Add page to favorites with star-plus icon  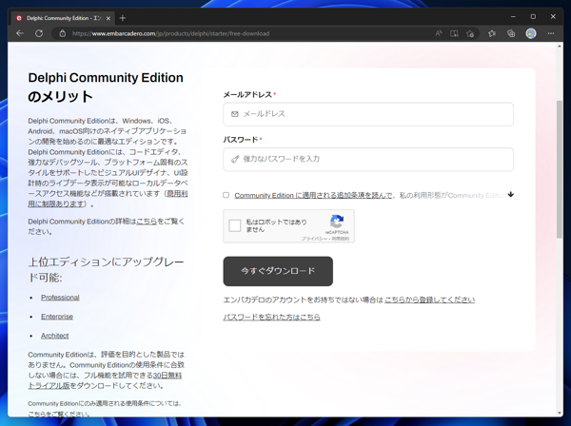pyautogui.click(x=470, y=33)
